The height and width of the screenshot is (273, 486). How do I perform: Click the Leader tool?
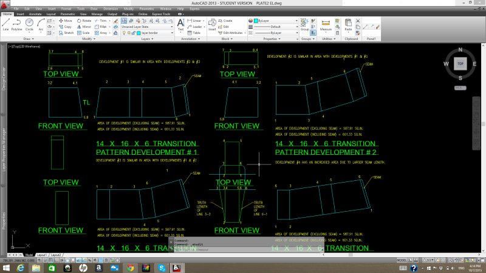click(194, 27)
